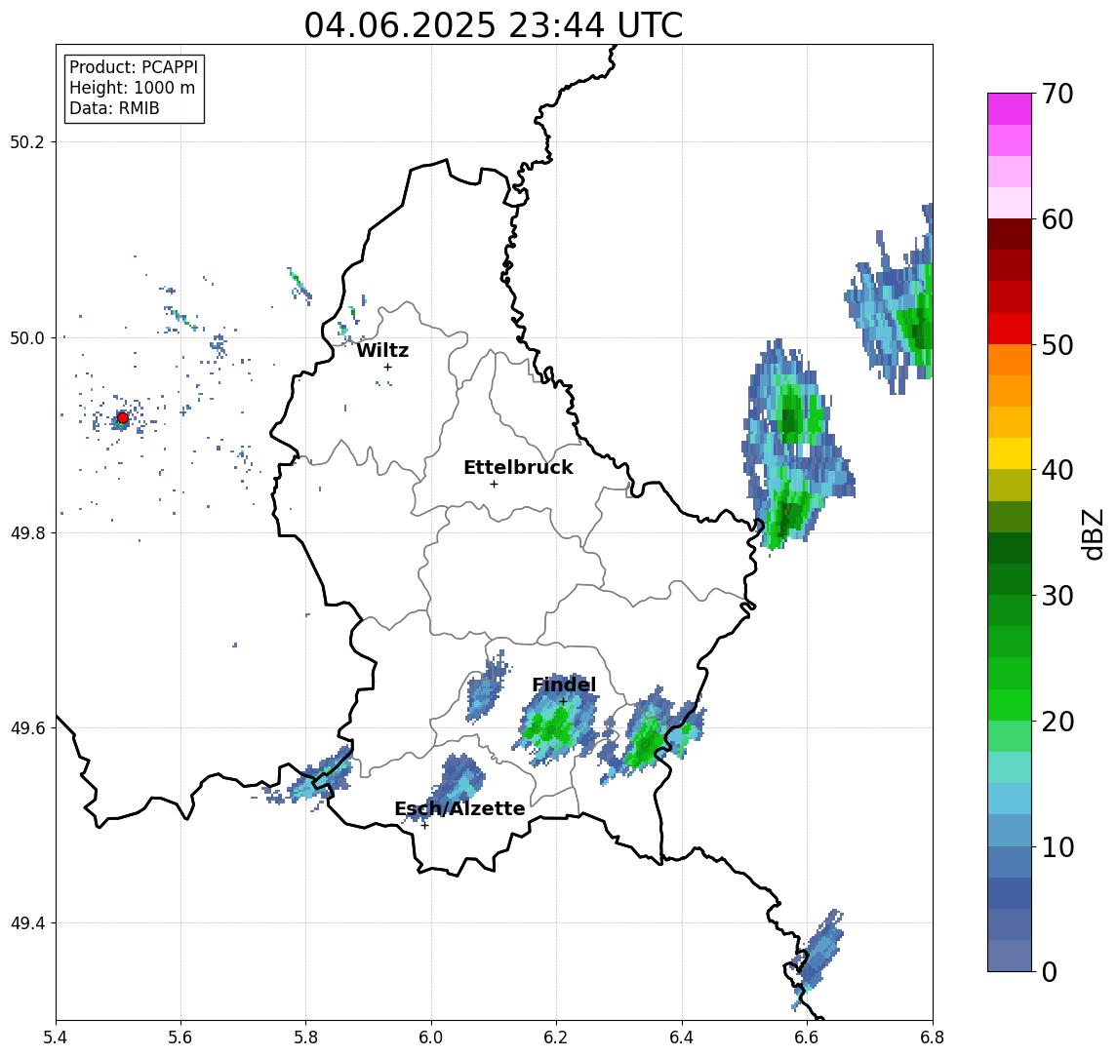The width and height of the screenshot is (1117, 1057).
Task: Click the 20 tick on the colorbar
Action: click(1057, 721)
